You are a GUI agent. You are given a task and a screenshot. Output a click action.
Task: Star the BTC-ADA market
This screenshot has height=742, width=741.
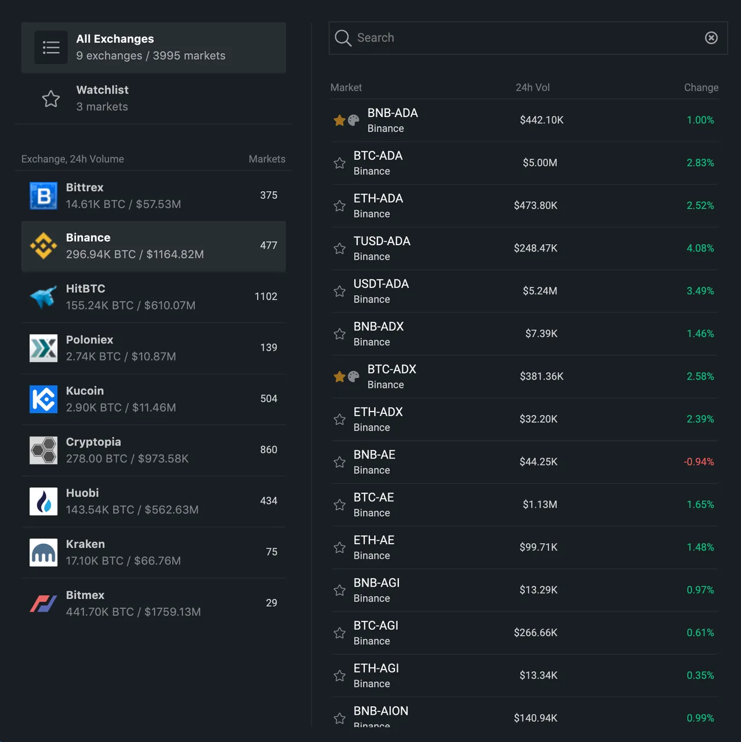340,163
